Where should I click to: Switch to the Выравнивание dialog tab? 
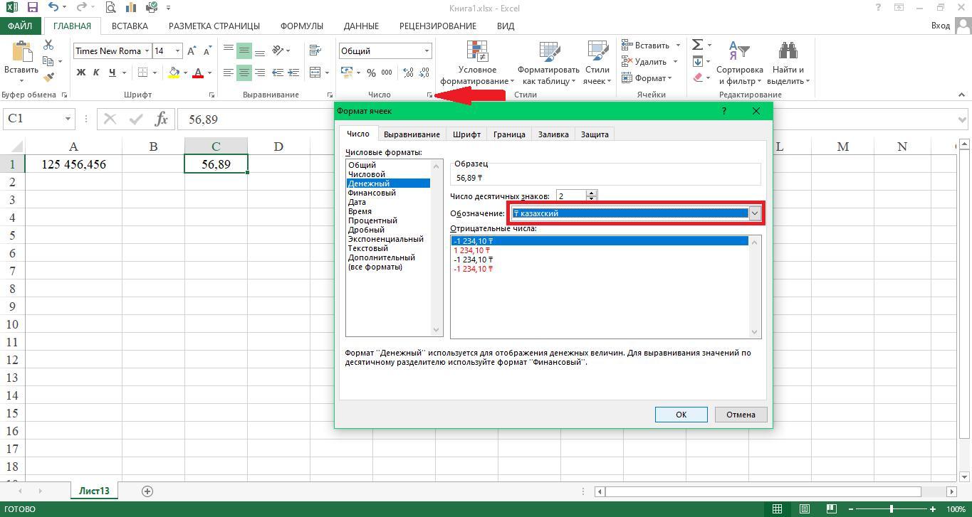pos(412,134)
